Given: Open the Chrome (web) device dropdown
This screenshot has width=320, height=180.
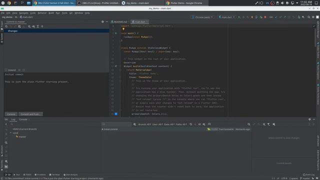Looking at the screenshot, I should pyautogui.click(x=202, y=17).
